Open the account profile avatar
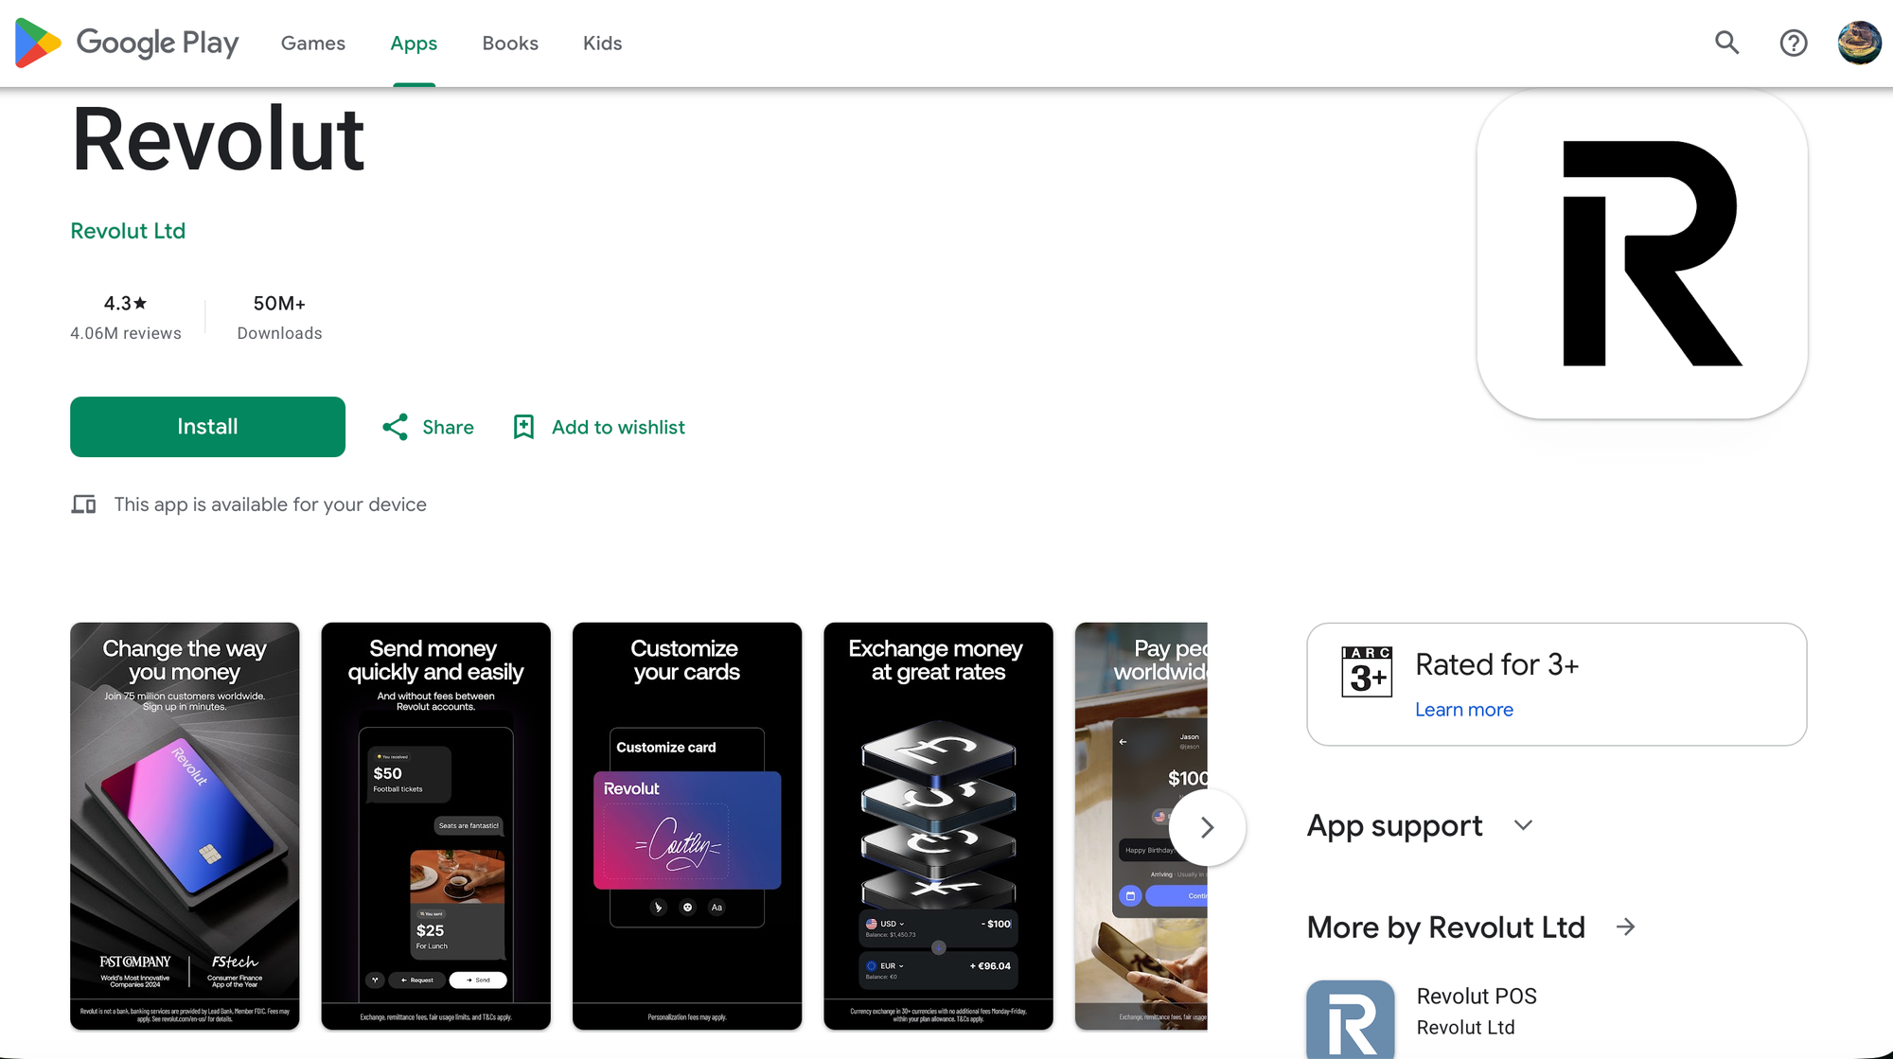 [1860, 43]
